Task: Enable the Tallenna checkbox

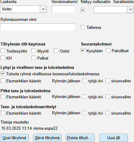Action: click(x=83, y=27)
